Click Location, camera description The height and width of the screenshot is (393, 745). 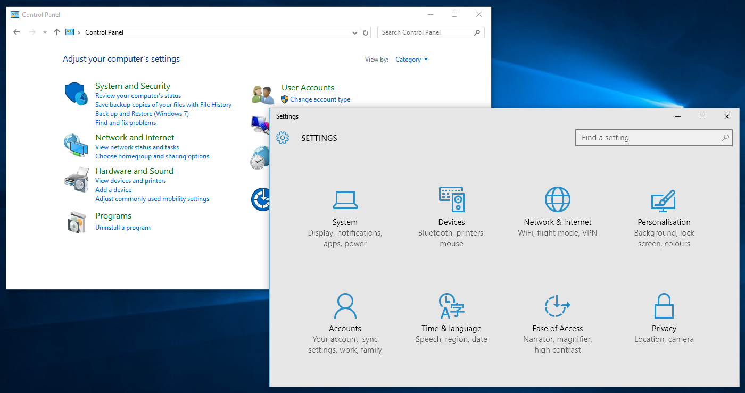point(664,339)
